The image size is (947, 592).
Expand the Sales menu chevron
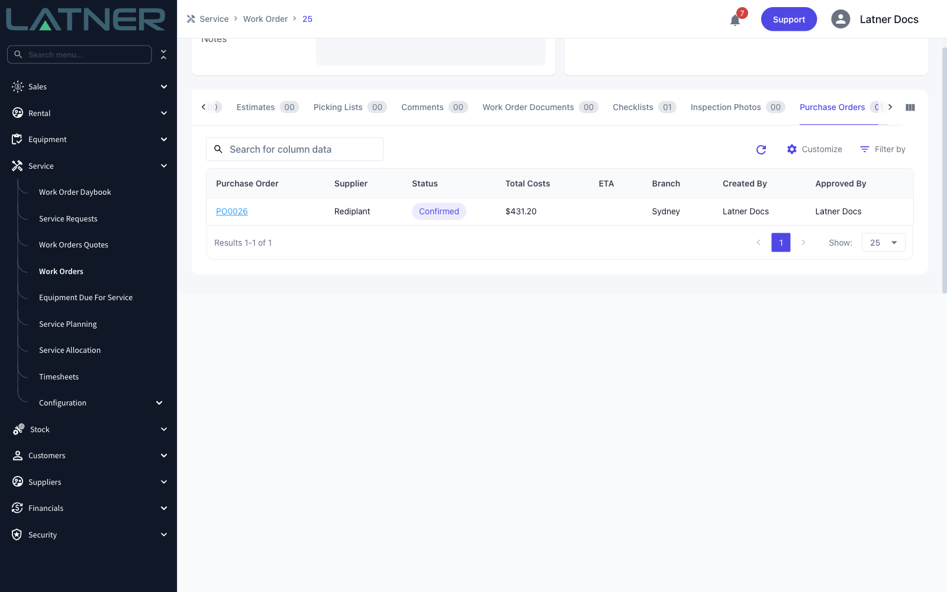(164, 86)
